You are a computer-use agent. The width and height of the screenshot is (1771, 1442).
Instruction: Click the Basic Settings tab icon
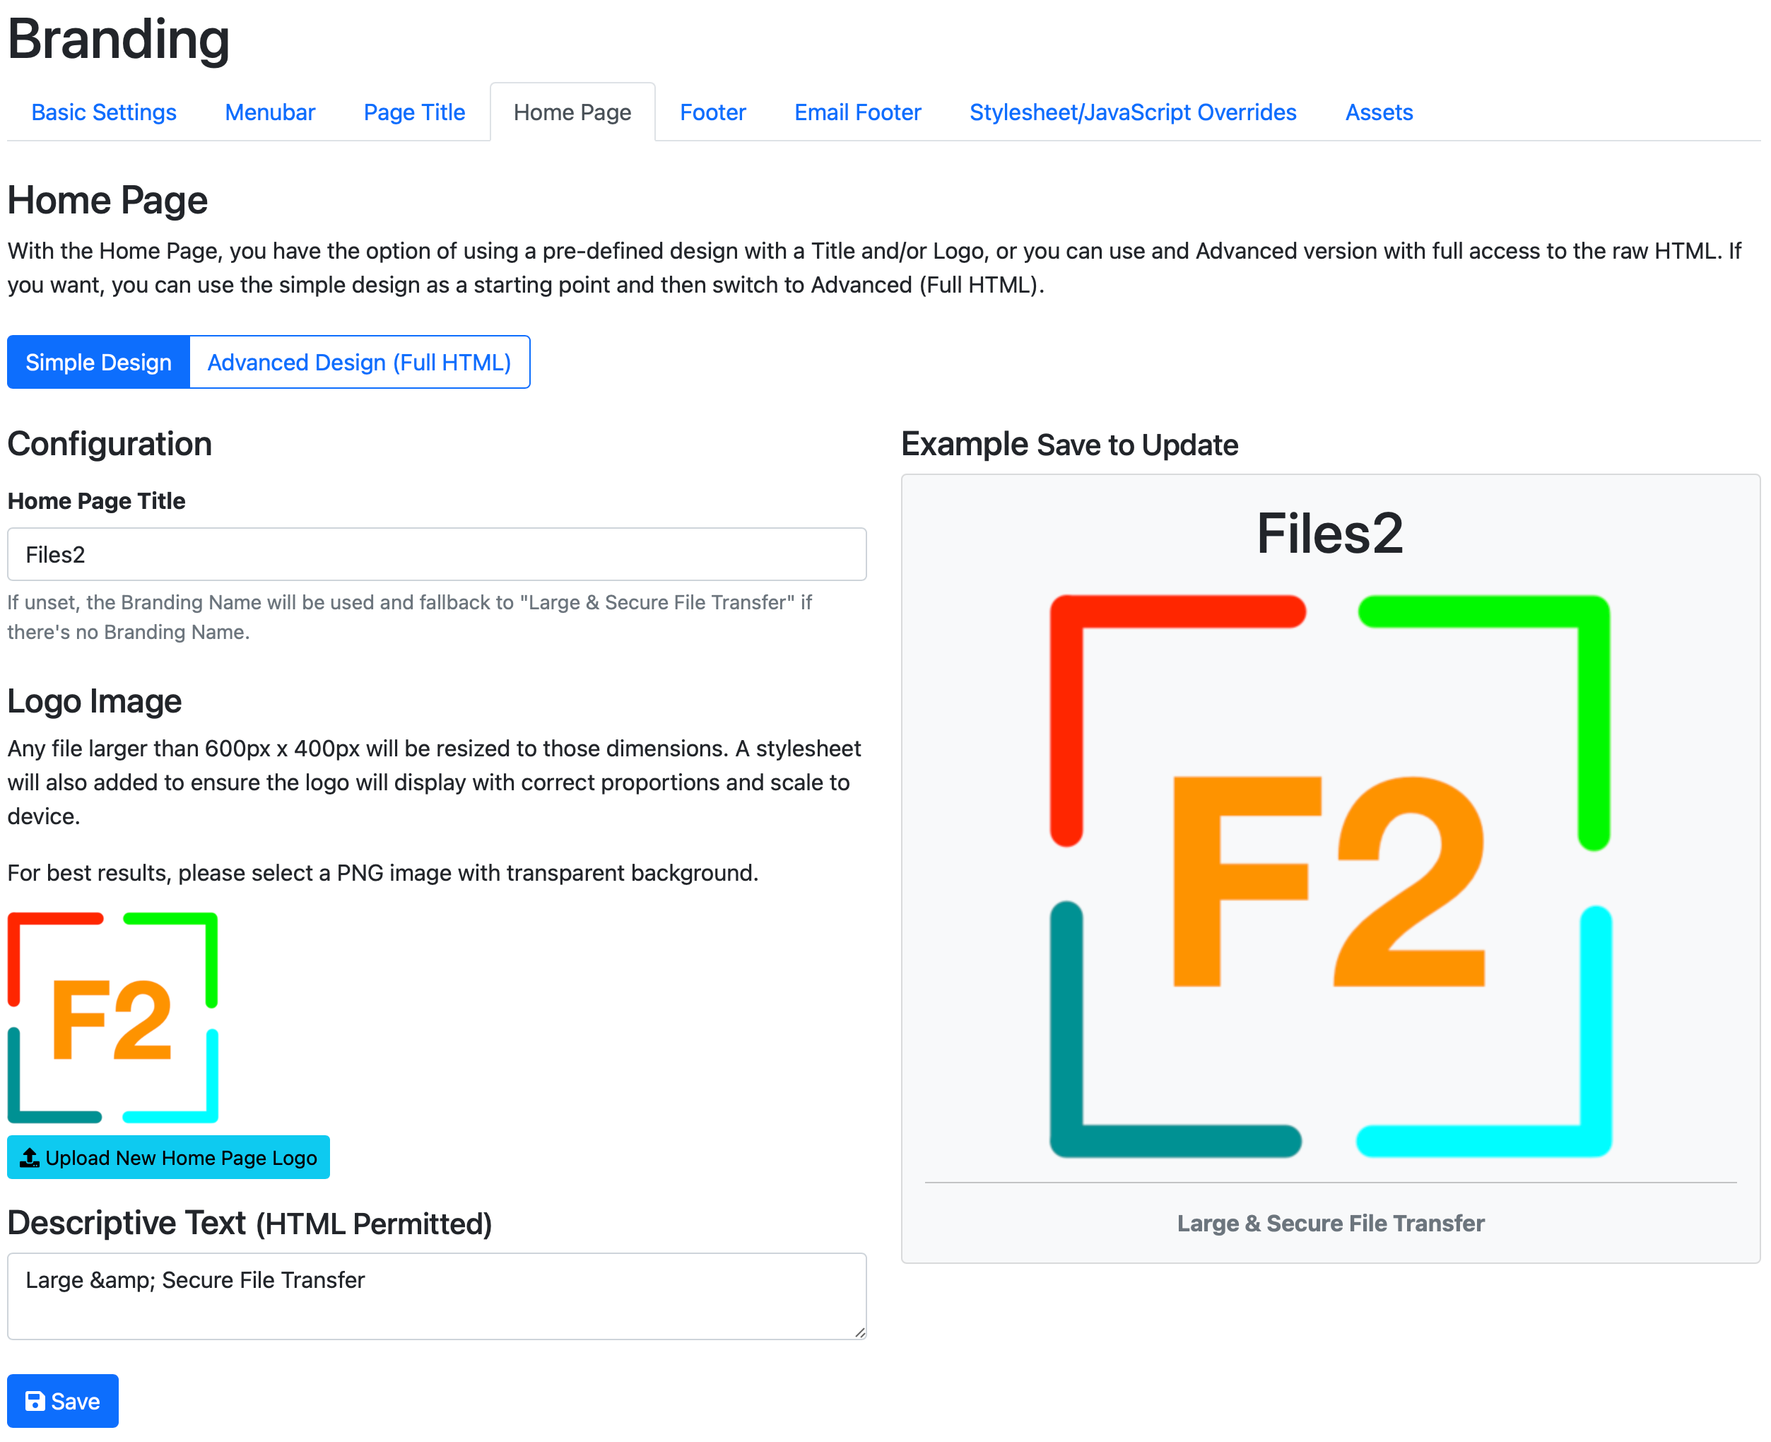click(x=103, y=112)
